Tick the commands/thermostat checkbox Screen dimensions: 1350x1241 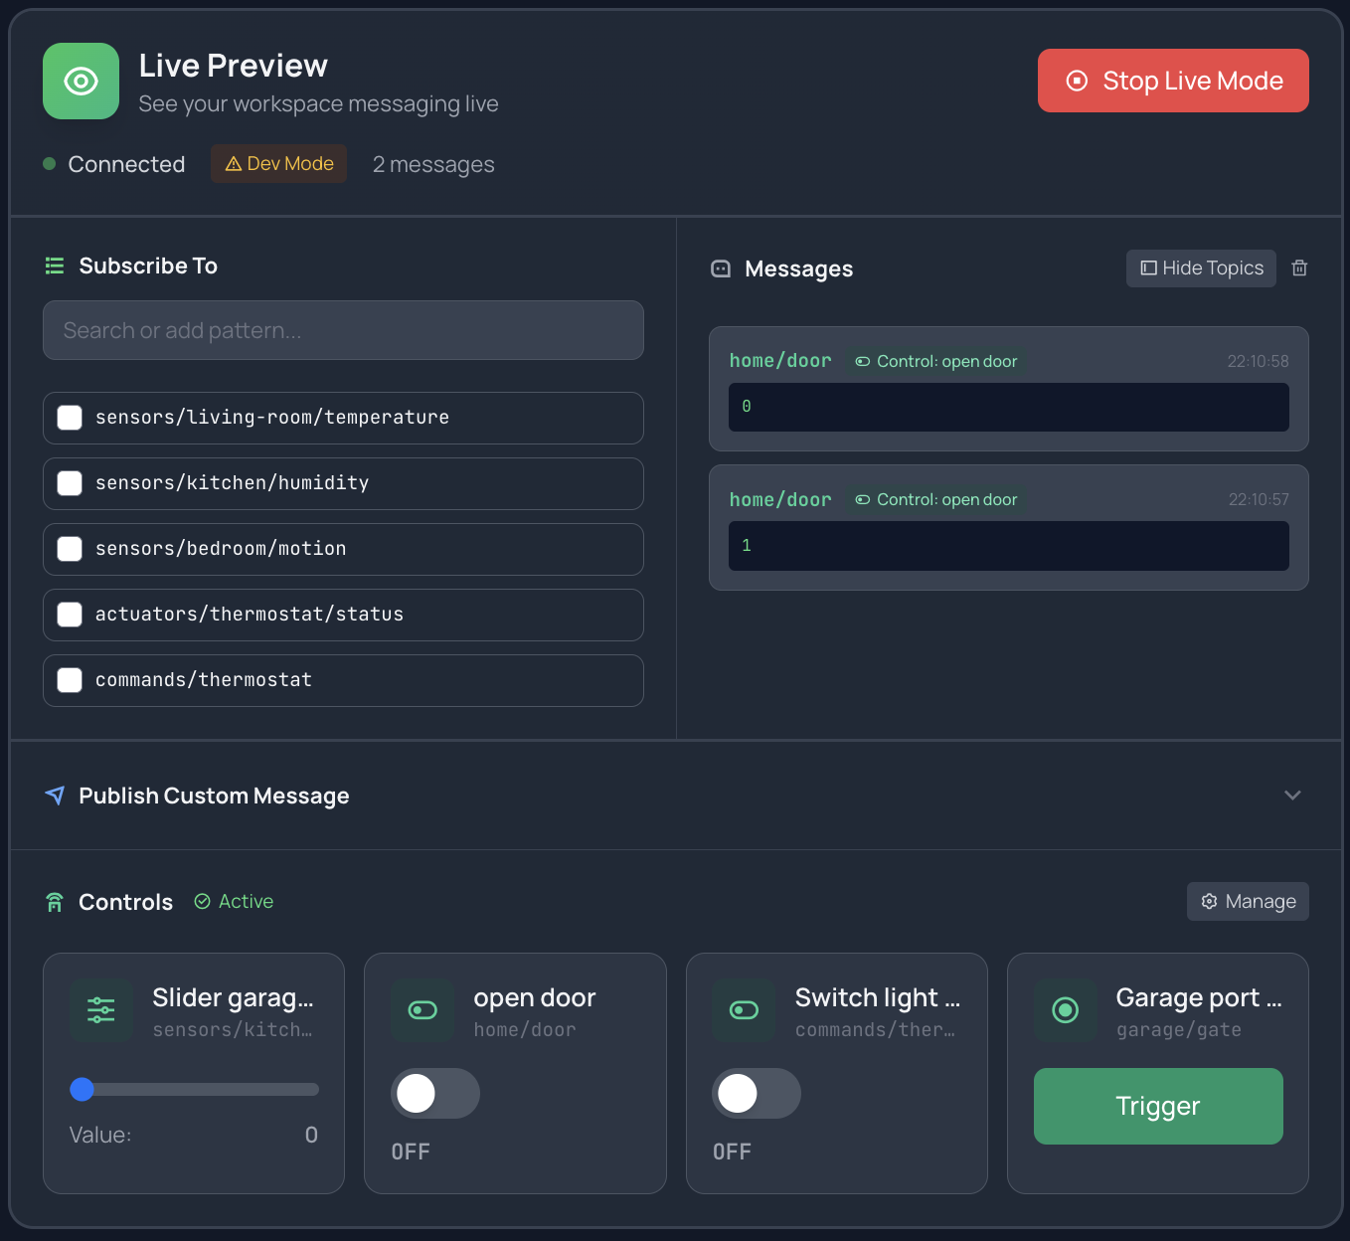70,680
